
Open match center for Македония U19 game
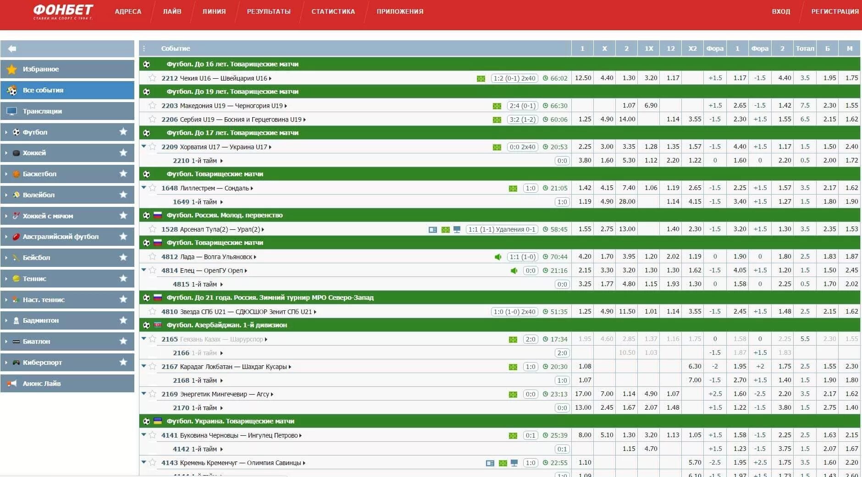[x=497, y=106]
